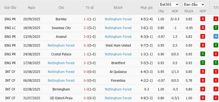219x102 pixels.
Task: Click green T badge in Brentford HDP column
Action: click(x=203, y=63)
